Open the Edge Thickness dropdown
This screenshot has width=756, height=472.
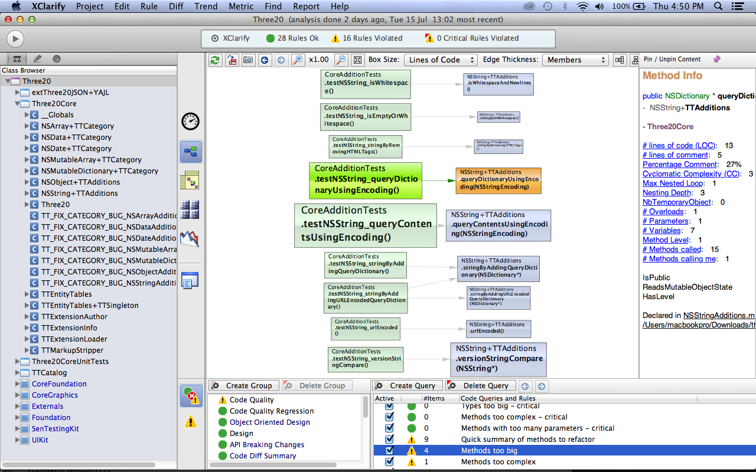tap(575, 60)
